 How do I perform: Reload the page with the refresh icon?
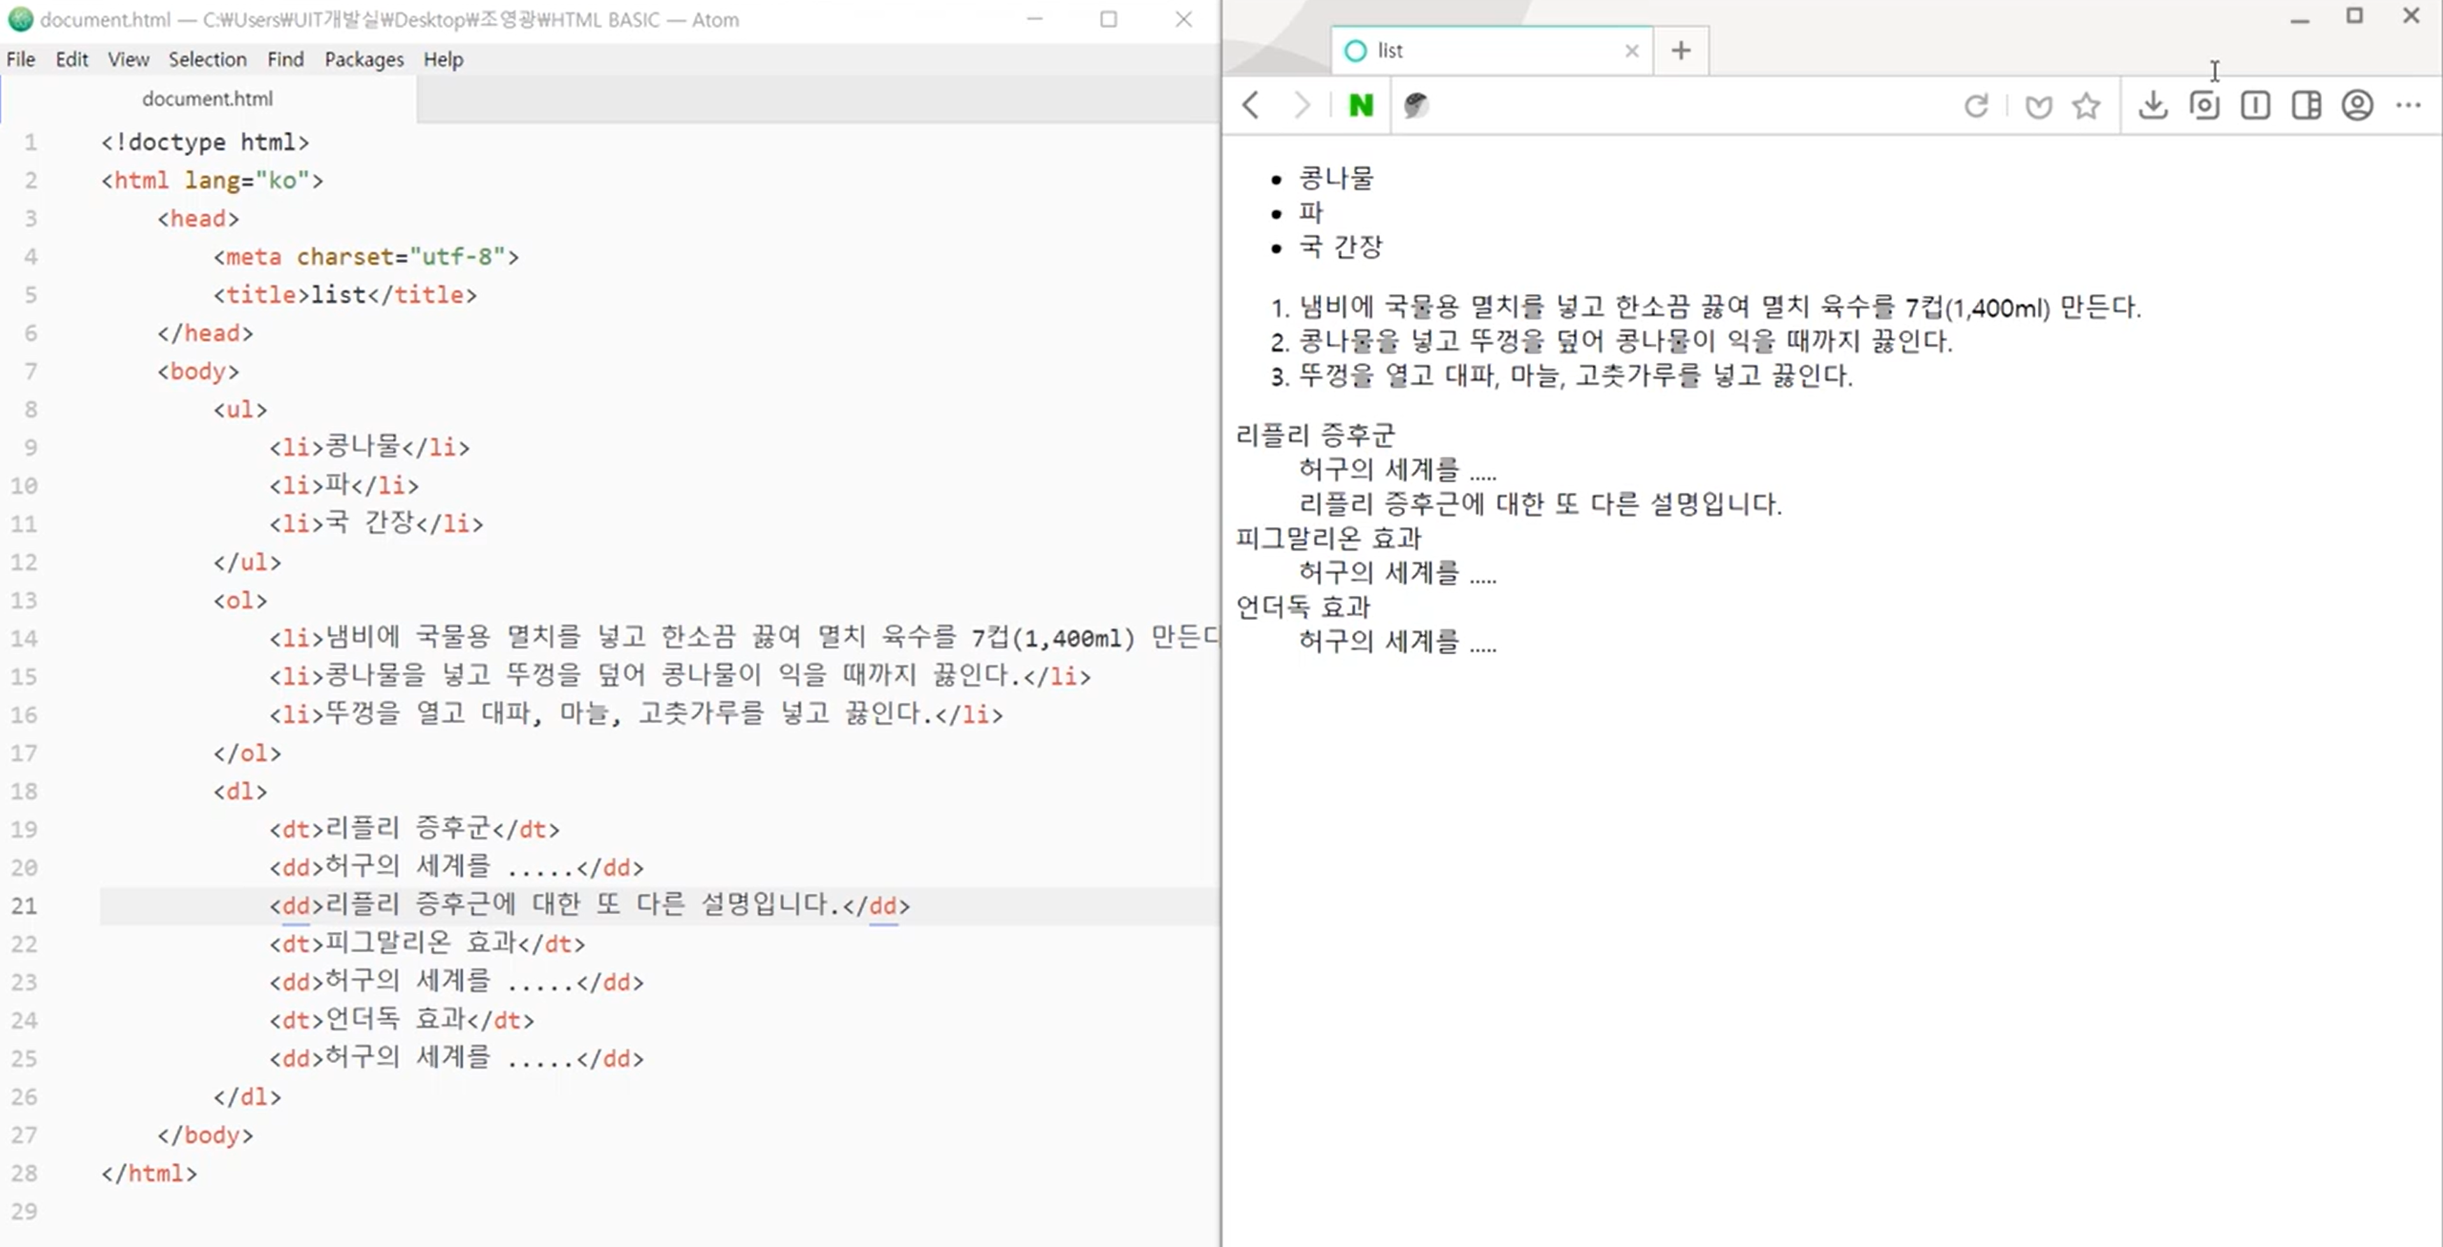point(1976,105)
